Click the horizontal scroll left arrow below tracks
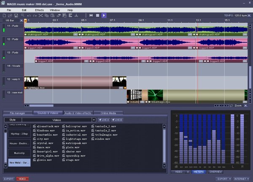Viewport: 253px width, 182px height. click(x=27, y=106)
